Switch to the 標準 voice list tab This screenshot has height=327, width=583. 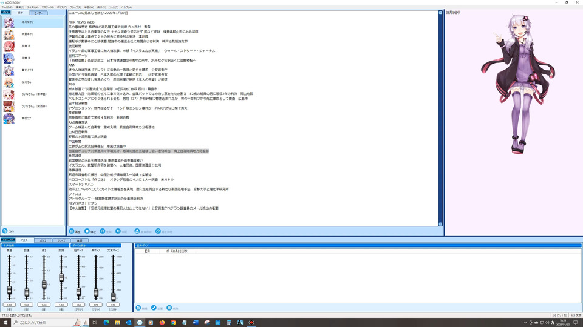coord(20,13)
